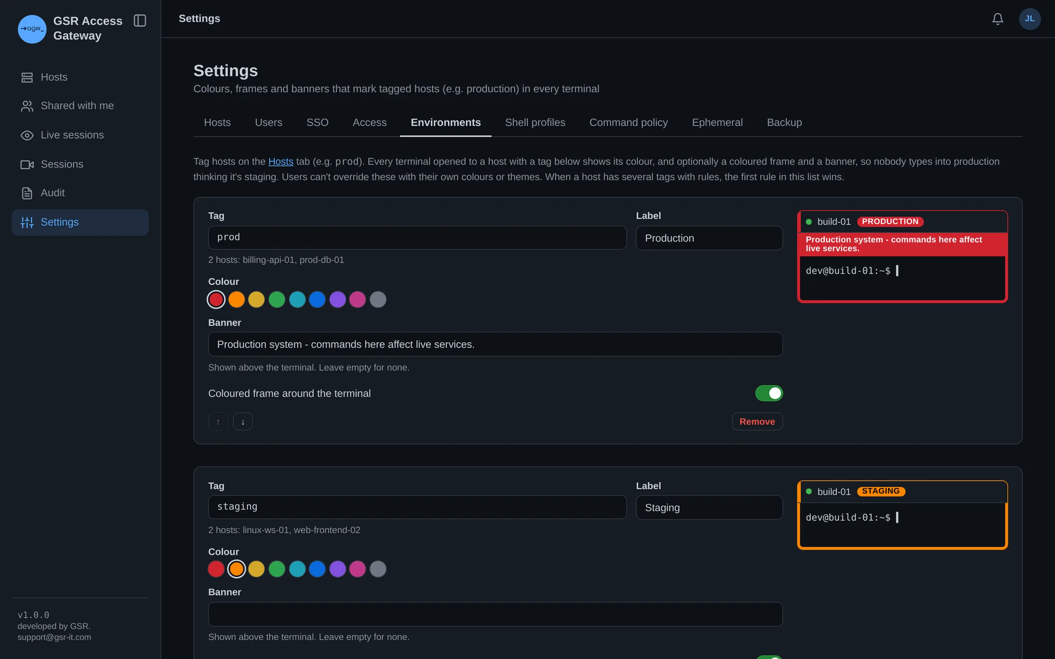This screenshot has width=1055, height=659.
Task: Move the prod rule down
Action: pos(243,421)
